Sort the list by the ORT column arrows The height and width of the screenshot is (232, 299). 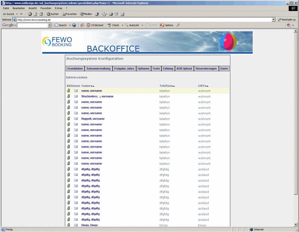207,86
